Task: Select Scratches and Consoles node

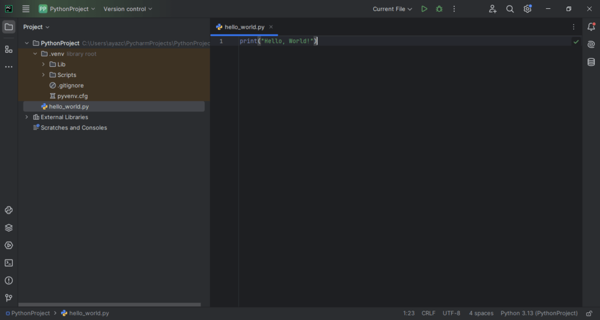Action: click(70, 127)
